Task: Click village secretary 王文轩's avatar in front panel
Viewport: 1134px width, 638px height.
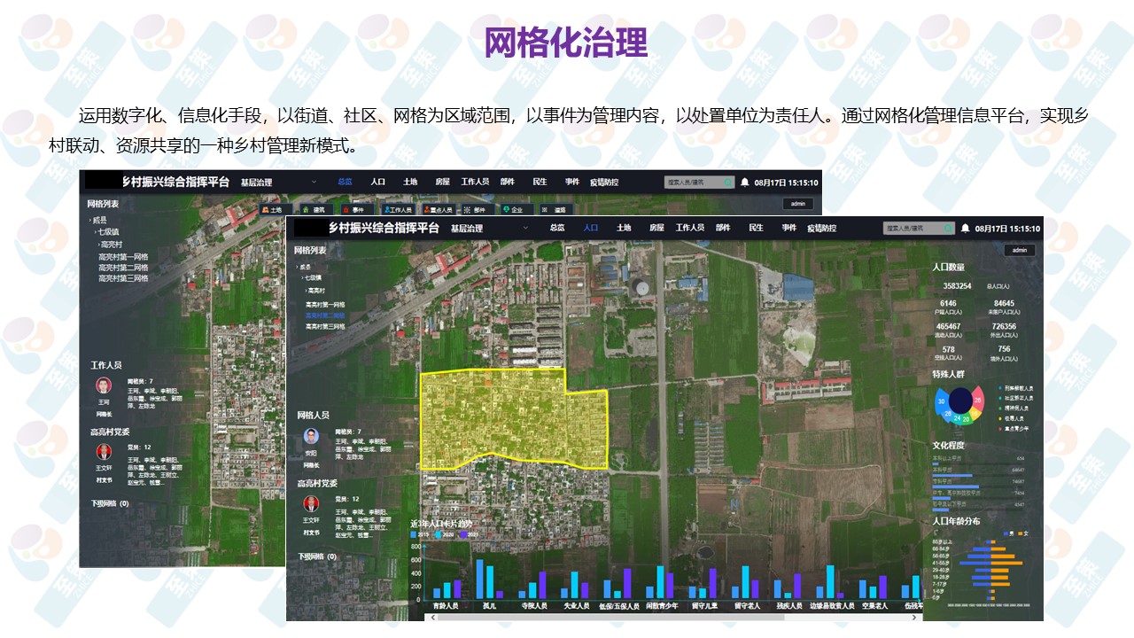Action: (311, 503)
